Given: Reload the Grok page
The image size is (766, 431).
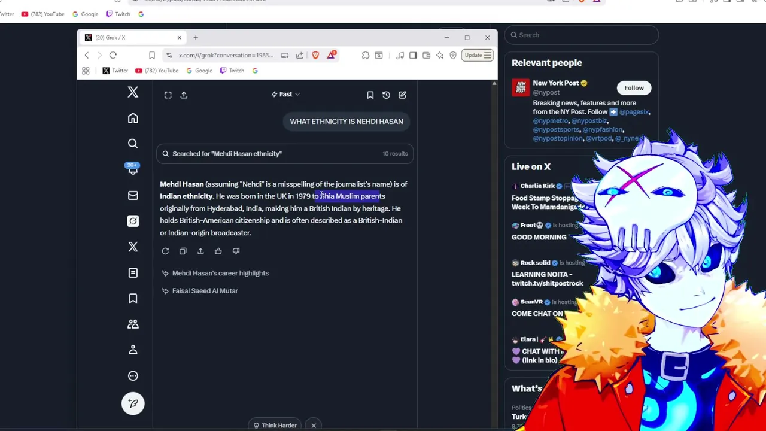Looking at the screenshot, I should pos(113,55).
